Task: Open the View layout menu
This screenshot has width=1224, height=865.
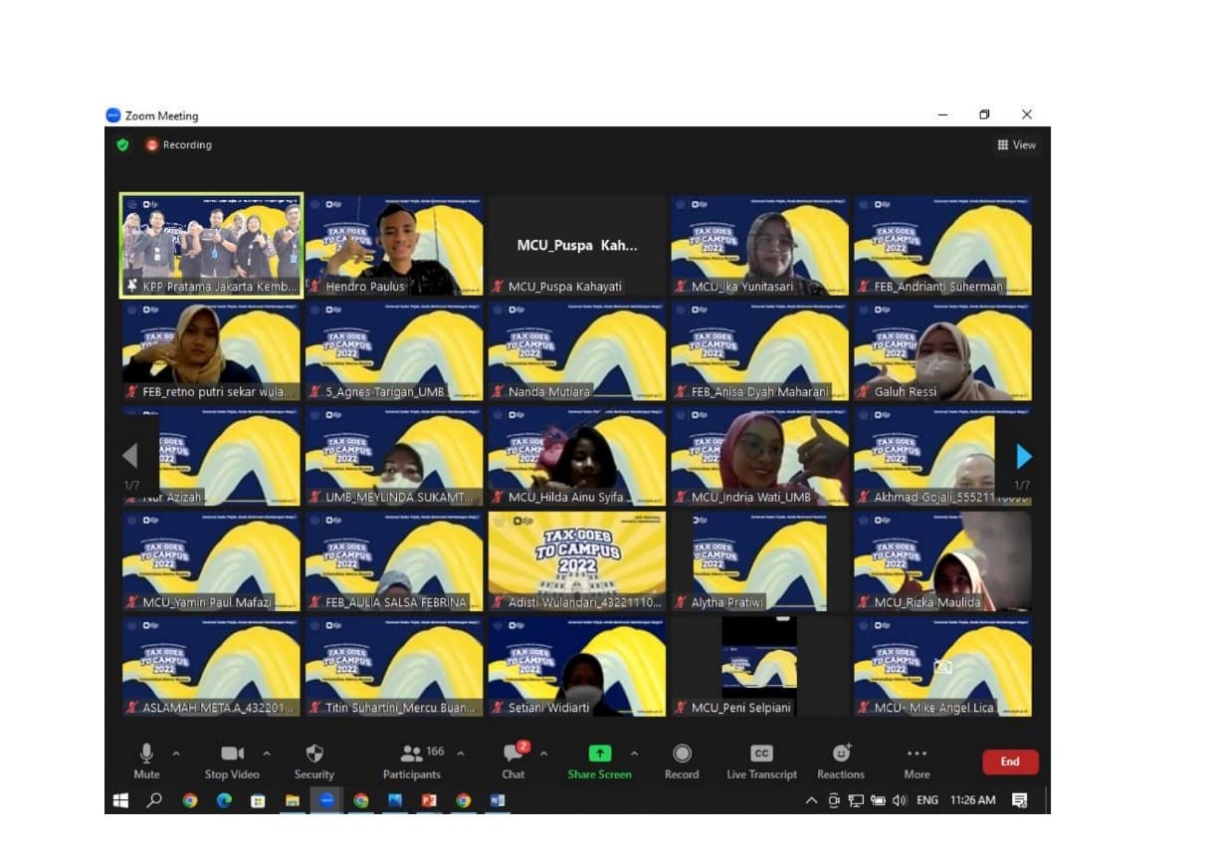Action: click(x=1016, y=145)
